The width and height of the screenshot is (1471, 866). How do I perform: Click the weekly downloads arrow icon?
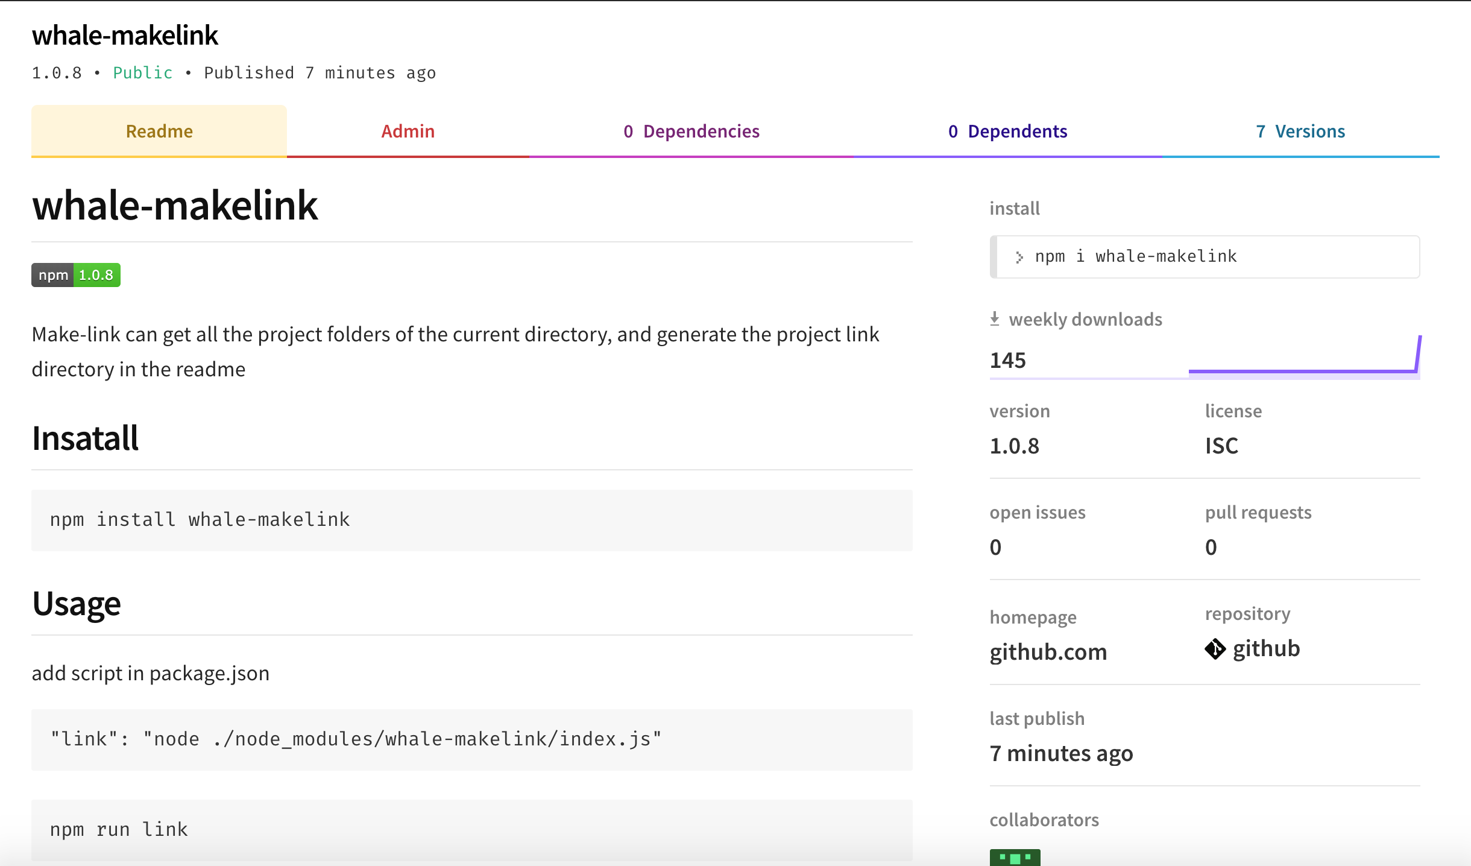point(995,318)
